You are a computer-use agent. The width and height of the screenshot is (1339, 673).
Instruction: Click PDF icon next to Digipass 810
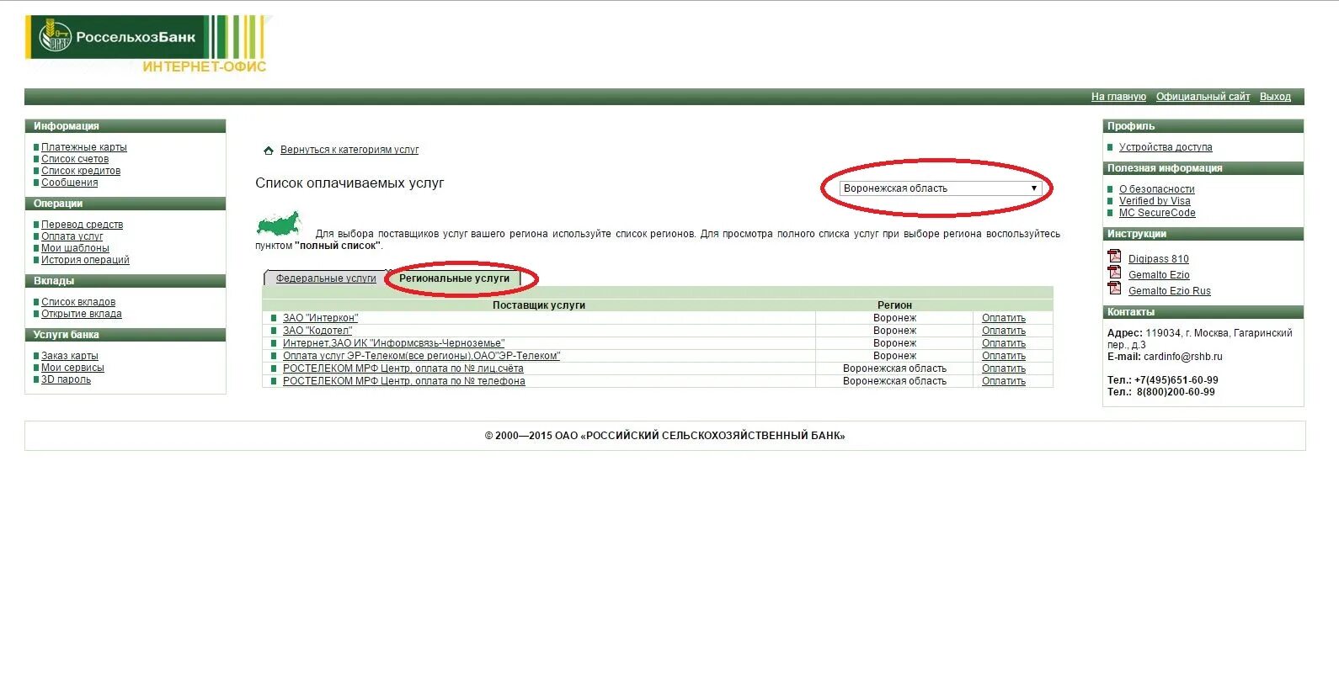pos(1114,257)
